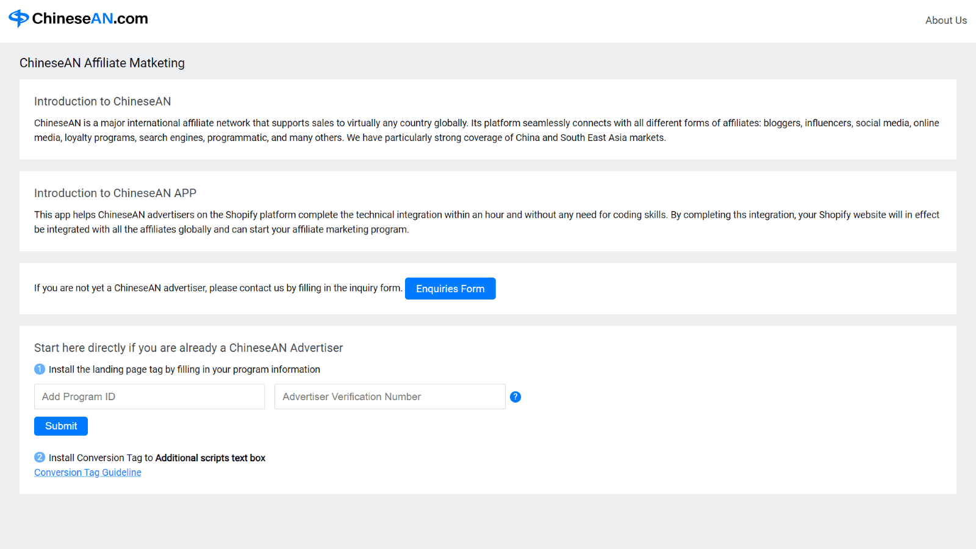Click the circled number before Conversion Tag step
Image resolution: width=976 pixels, height=549 pixels.
(39, 457)
